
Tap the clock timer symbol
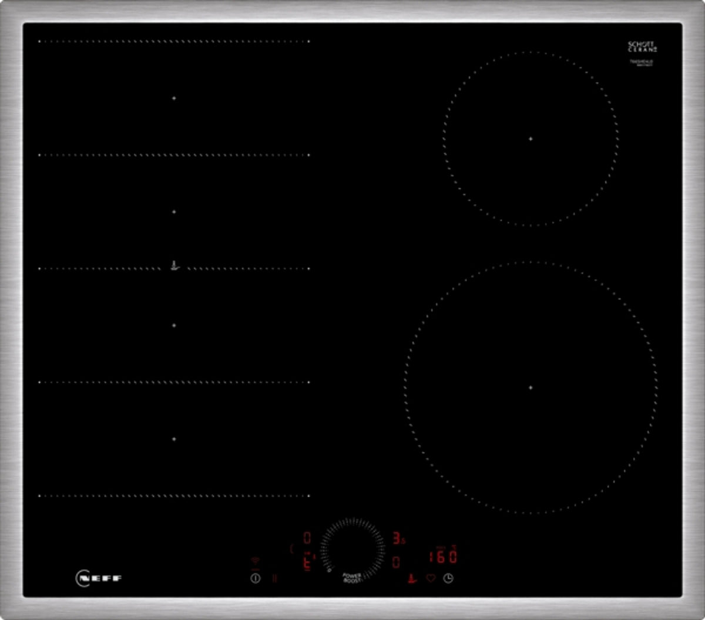448,578
